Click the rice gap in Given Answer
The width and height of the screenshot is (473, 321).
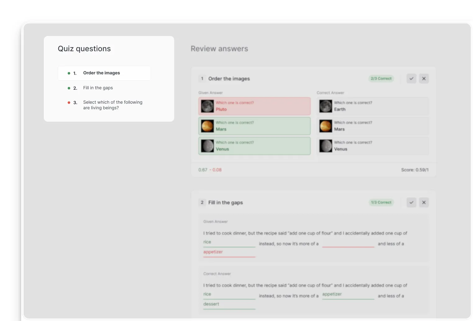click(229, 243)
